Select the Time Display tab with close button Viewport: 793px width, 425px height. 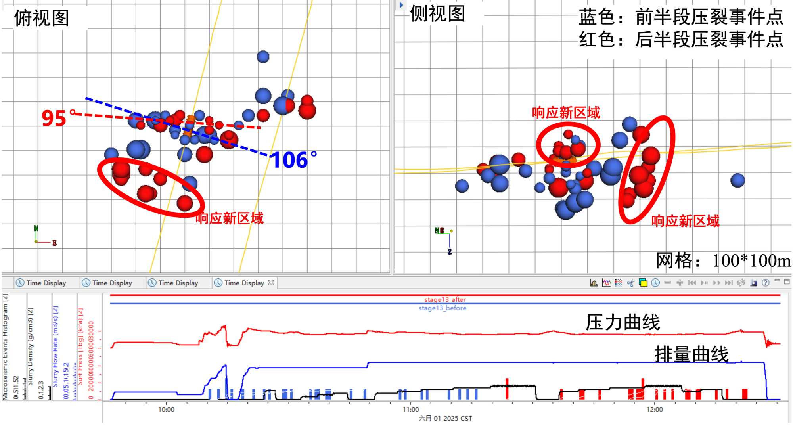pos(244,283)
